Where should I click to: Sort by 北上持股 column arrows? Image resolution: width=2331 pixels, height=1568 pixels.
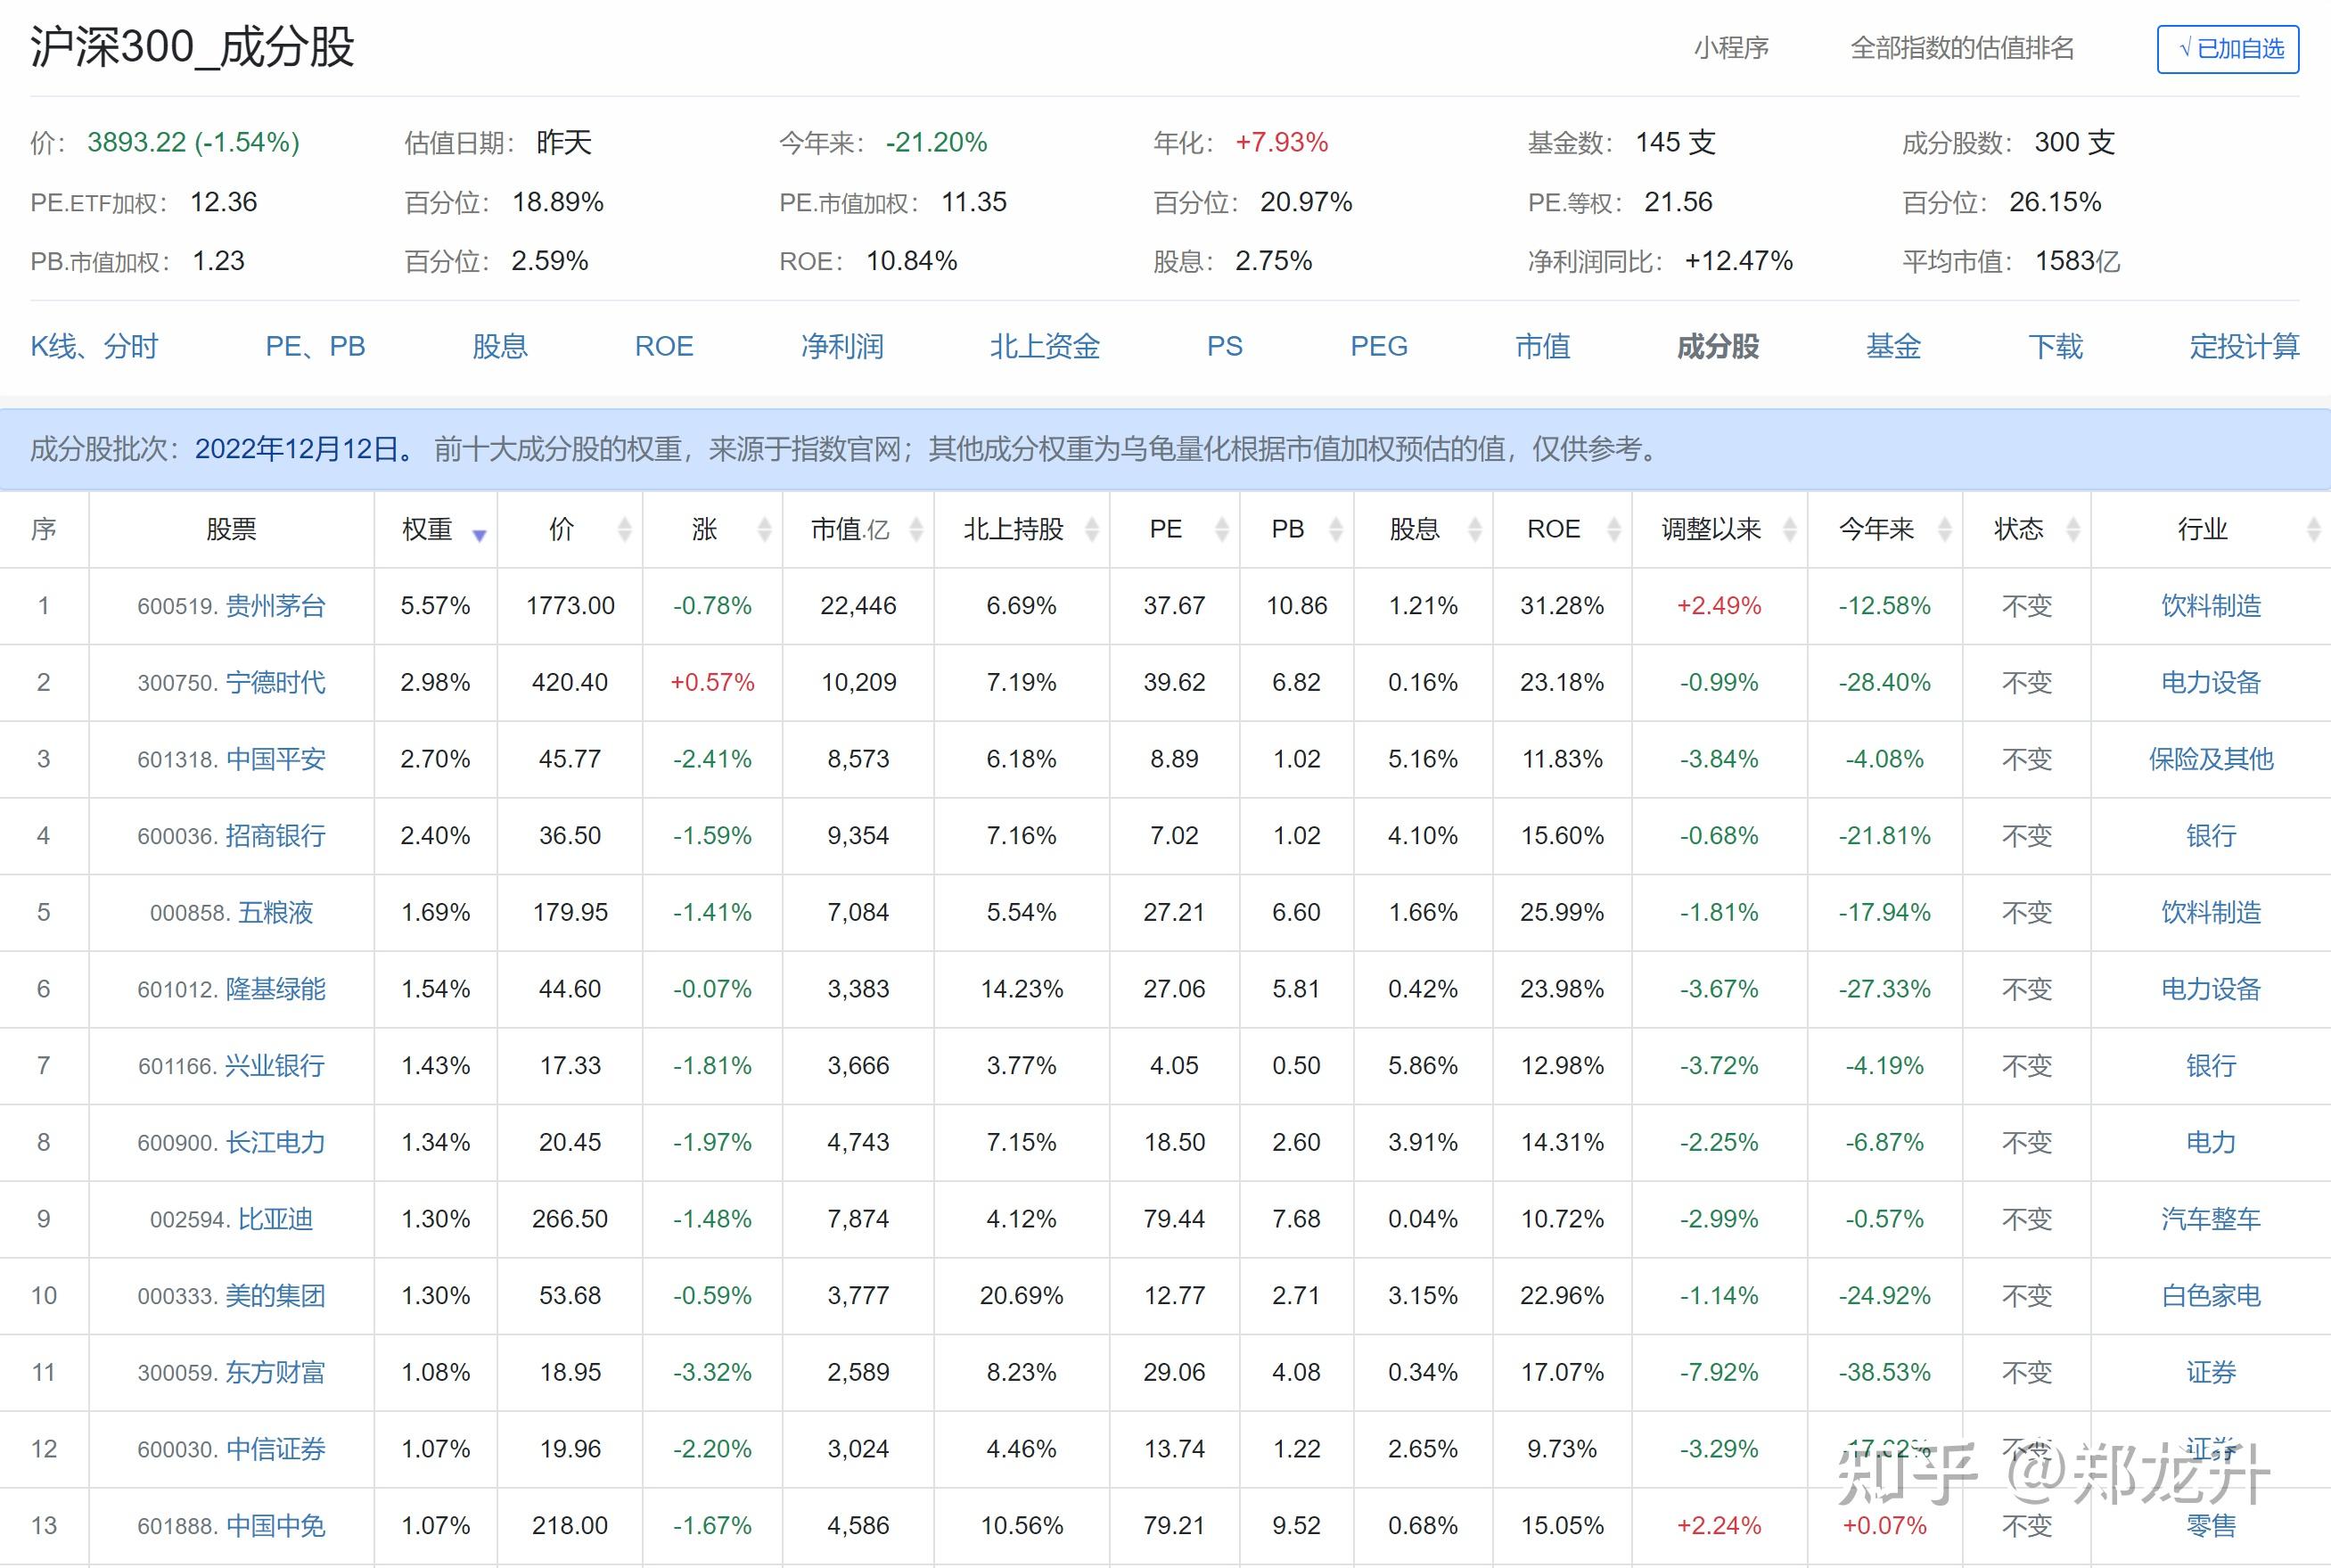tap(1092, 529)
